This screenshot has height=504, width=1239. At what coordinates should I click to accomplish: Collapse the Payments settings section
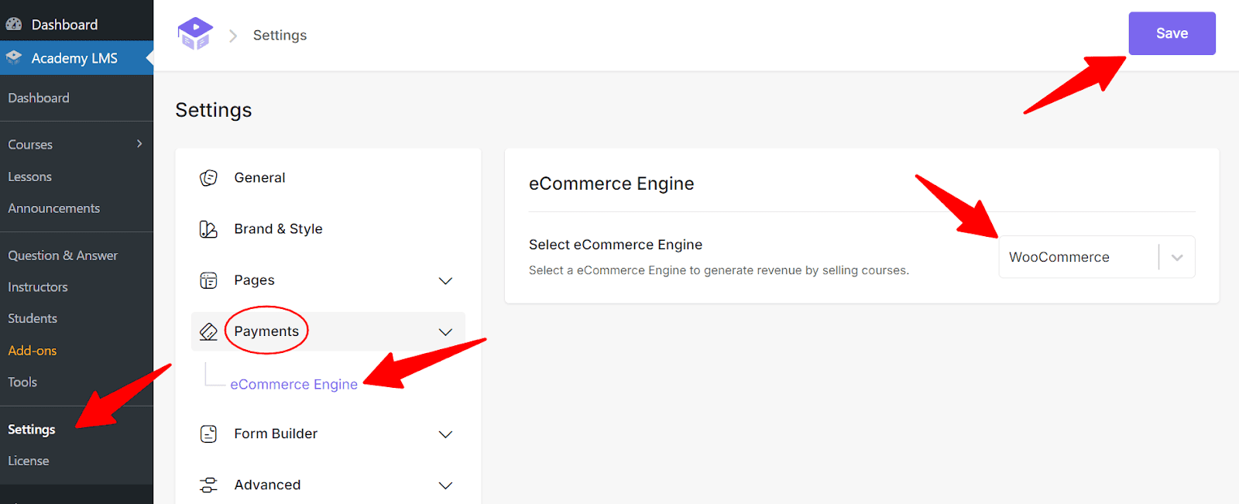(x=445, y=331)
